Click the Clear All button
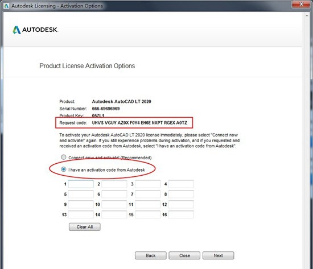The width and height of the screenshot is (313, 269). click(85, 227)
